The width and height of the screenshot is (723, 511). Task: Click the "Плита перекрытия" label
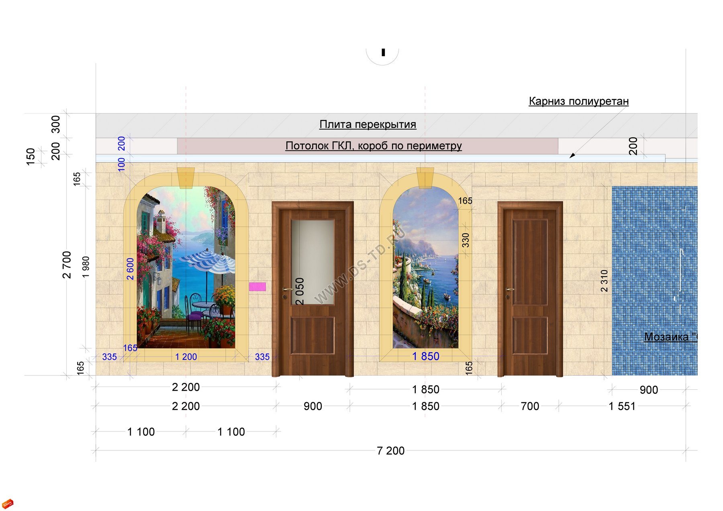coord(368,124)
